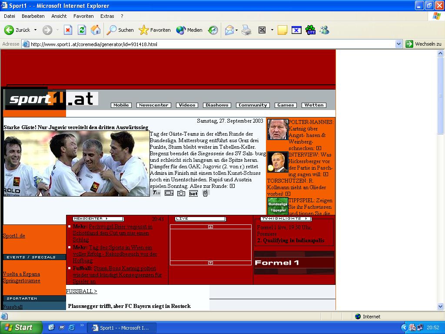
Task: Expand the Edit button dropdown arrow
Action: tap(272, 30)
